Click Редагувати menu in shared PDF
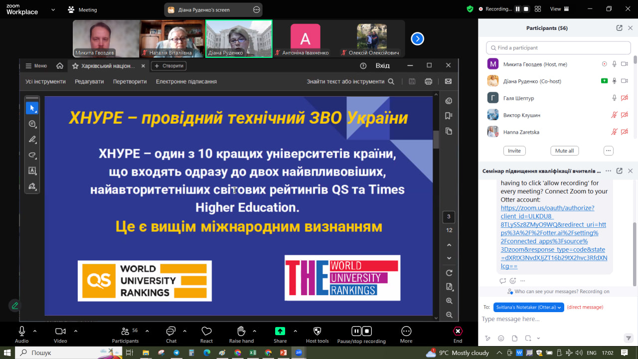The height and width of the screenshot is (359, 638). click(x=89, y=81)
